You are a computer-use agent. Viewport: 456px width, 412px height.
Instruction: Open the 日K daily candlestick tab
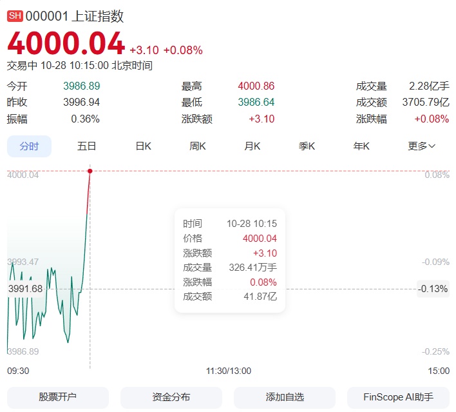tap(143, 146)
